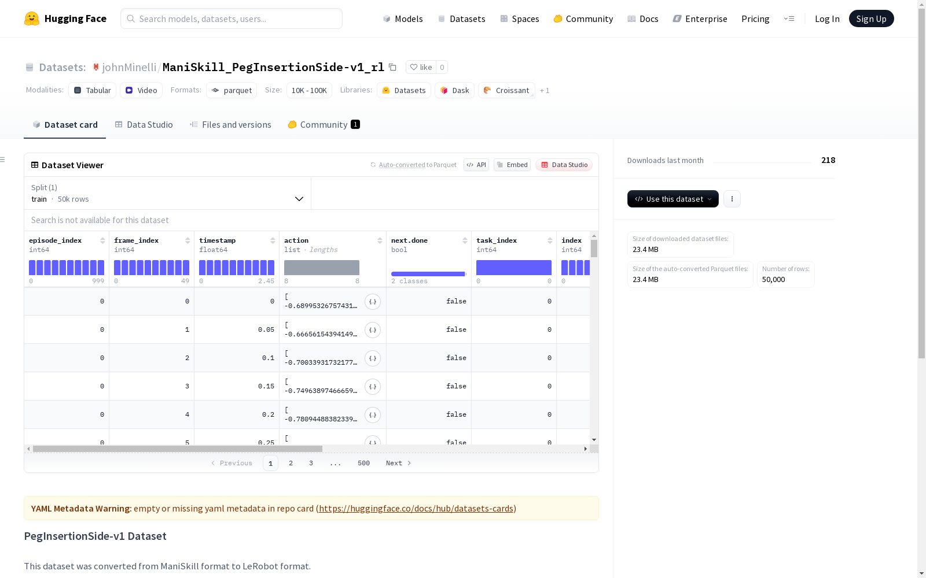Open the API button in Dataset Viewer
Screen dimensions: 926x578
pyautogui.click(x=476, y=165)
